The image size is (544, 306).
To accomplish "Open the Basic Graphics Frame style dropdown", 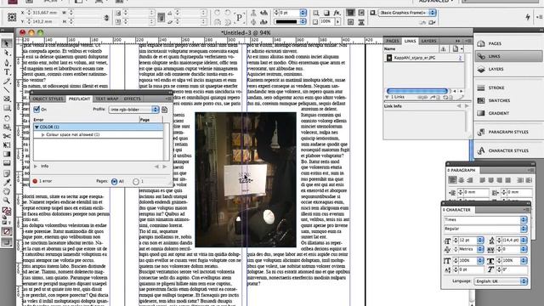I will click(x=407, y=13).
